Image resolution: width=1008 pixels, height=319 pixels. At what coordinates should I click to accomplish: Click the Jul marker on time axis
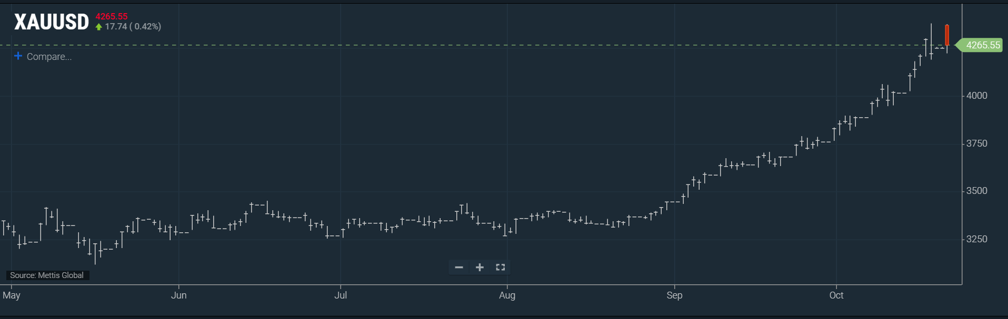(x=341, y=295)
